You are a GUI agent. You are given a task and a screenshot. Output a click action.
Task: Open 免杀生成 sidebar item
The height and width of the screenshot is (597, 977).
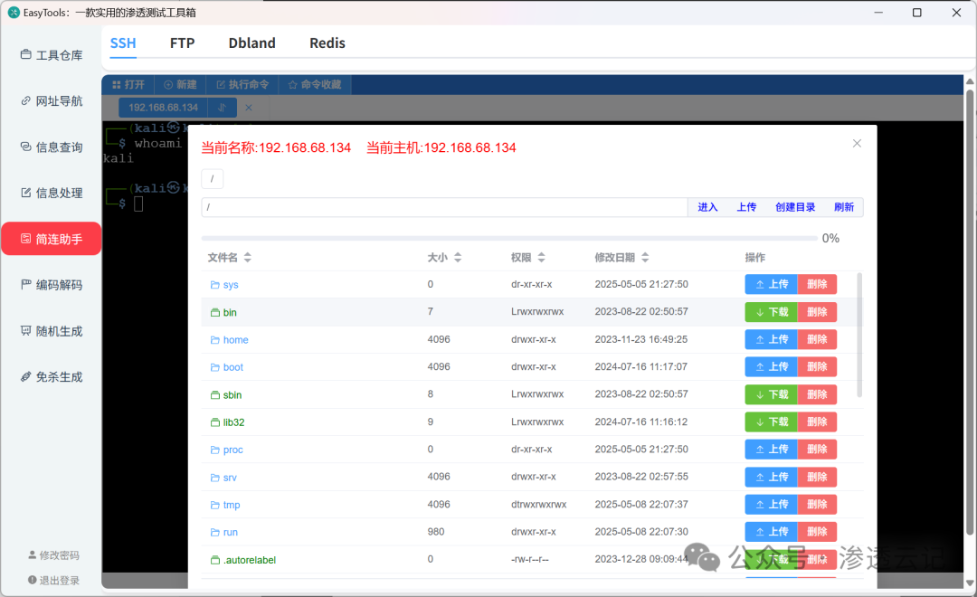pyautogui.click(x=52, y=377)
